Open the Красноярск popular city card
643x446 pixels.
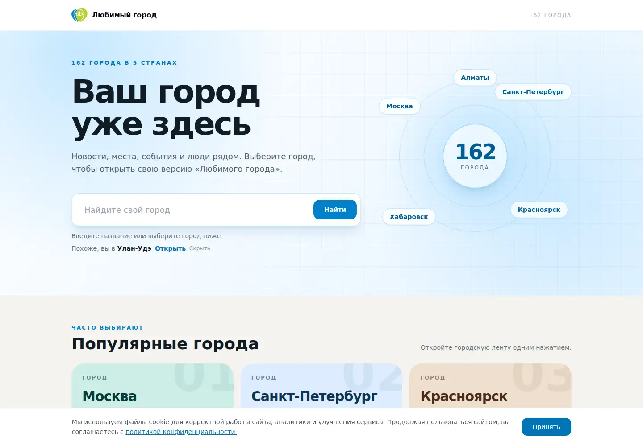(x=490, y=386)
